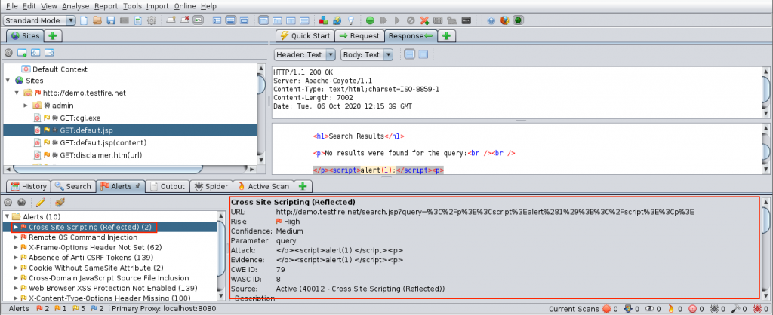773x315 pixels.
Task: Click the new context icon in Sites toolbar
Action: pyautogui.click(x=22, y=53)
